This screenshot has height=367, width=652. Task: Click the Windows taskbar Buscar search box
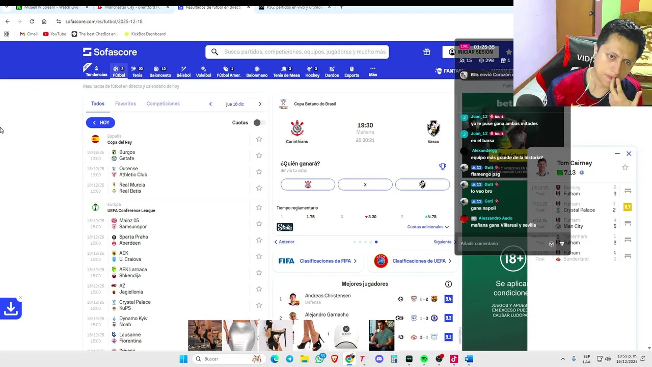click(228, 359)
